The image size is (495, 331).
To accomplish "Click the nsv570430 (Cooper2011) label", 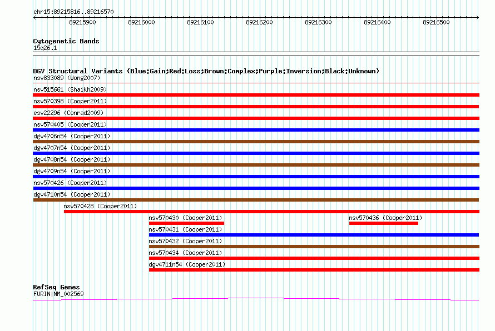I will pos(185,218).
